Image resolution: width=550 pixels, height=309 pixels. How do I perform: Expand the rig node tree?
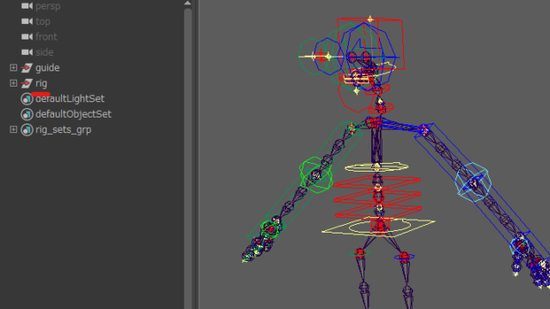pos(14,83)
